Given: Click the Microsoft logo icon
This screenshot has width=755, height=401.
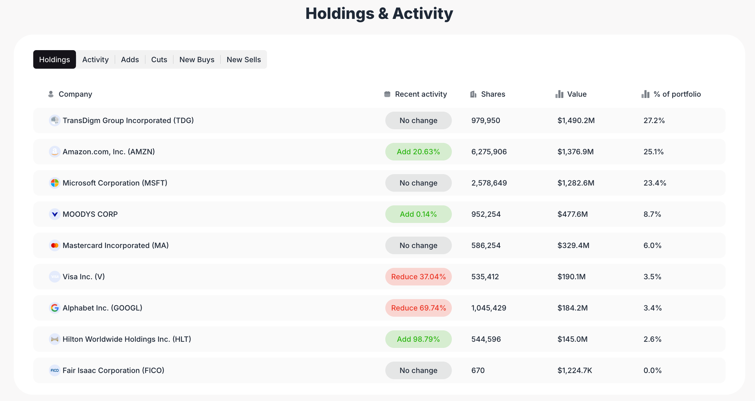Looking at the screenshot, I should tap(55, 183).
